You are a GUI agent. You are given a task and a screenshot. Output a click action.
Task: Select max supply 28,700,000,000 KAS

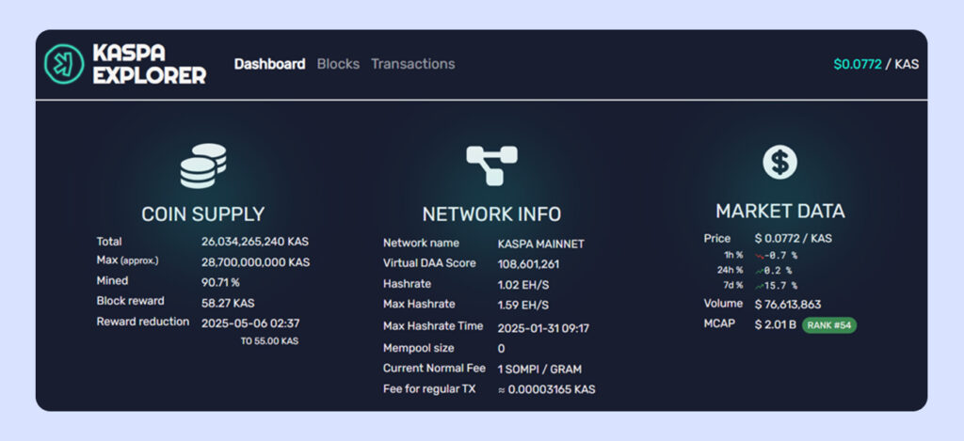[256, 262]
